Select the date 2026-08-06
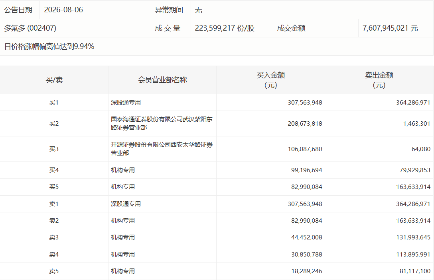The image size is (434, 280). [63, 10]
